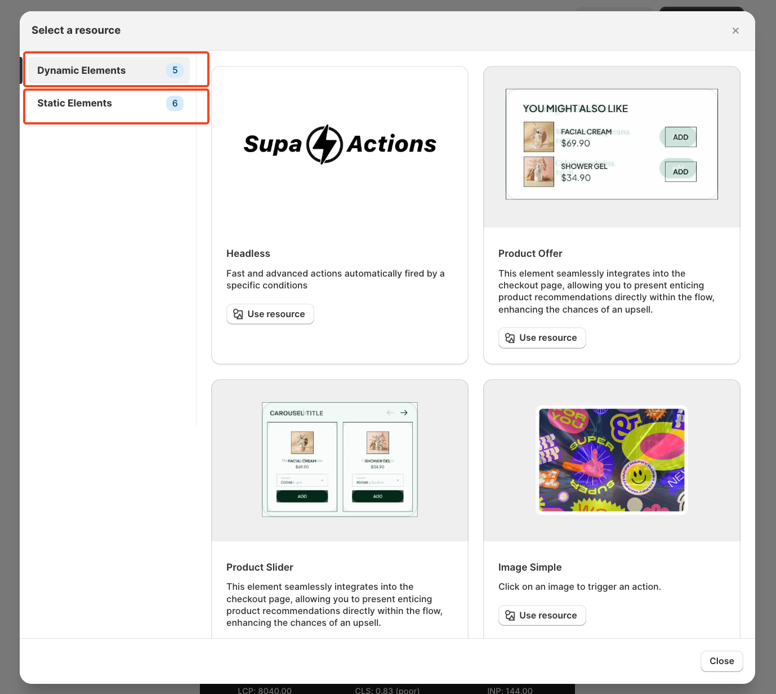Click the Facial Cream product image in the Product Offer preview
Viewport: 776px width, 694px height.
(x=539, y=137)
